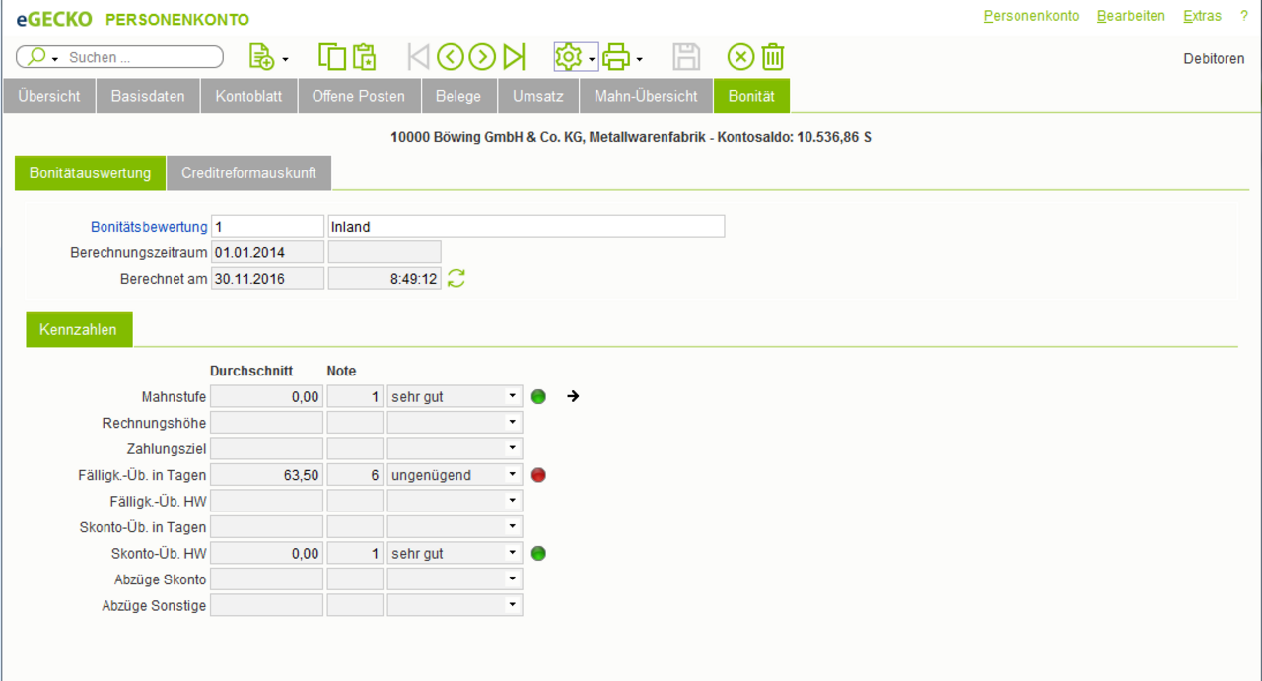This screenshot has height=681, width=1262.
Task: Click the Berechnet am date 30.11.2016
Action: tap(267, 279)
